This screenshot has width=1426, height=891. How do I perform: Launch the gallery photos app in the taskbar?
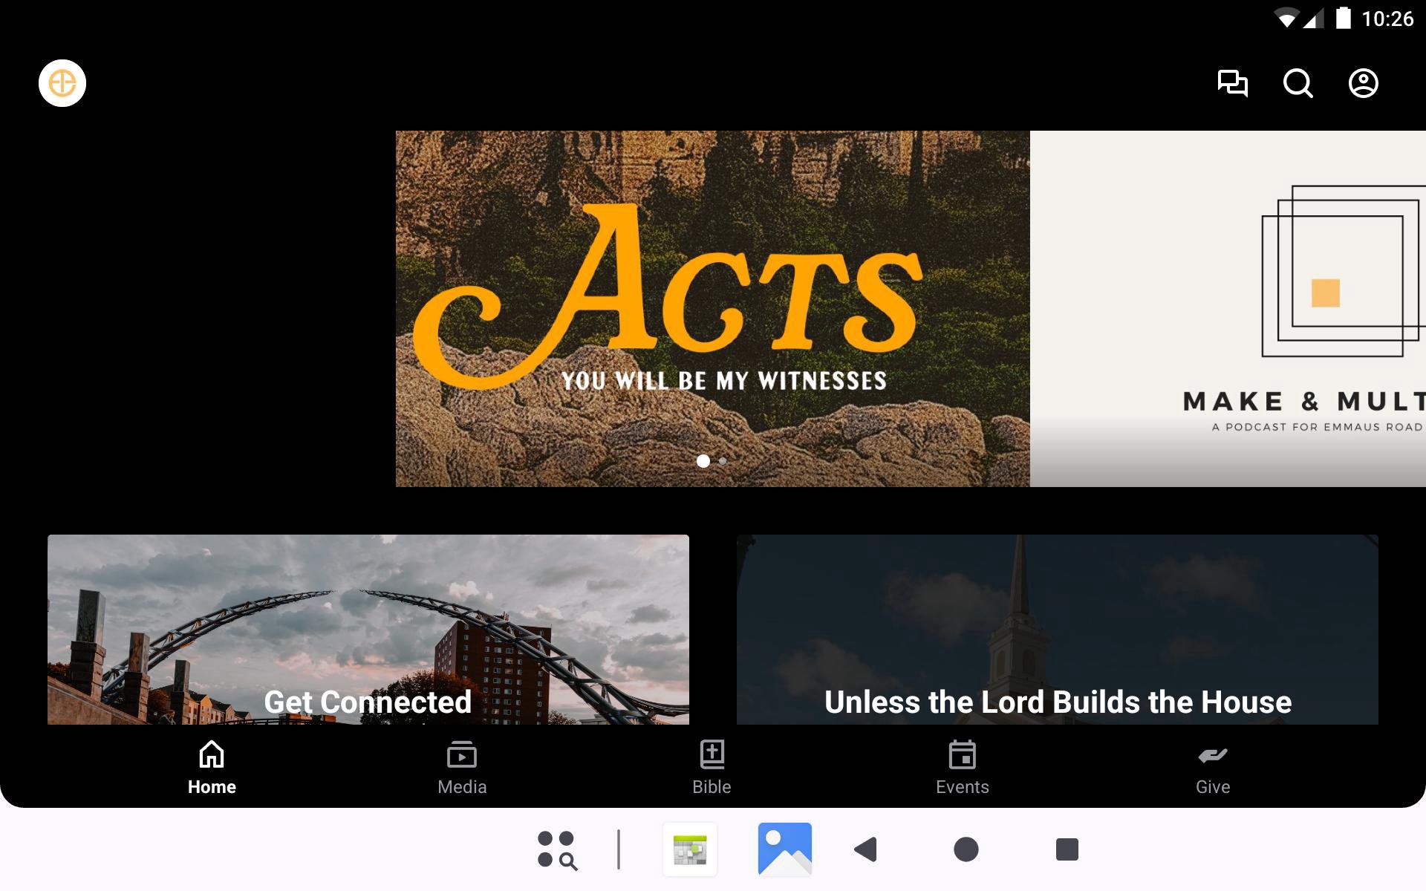784,849
